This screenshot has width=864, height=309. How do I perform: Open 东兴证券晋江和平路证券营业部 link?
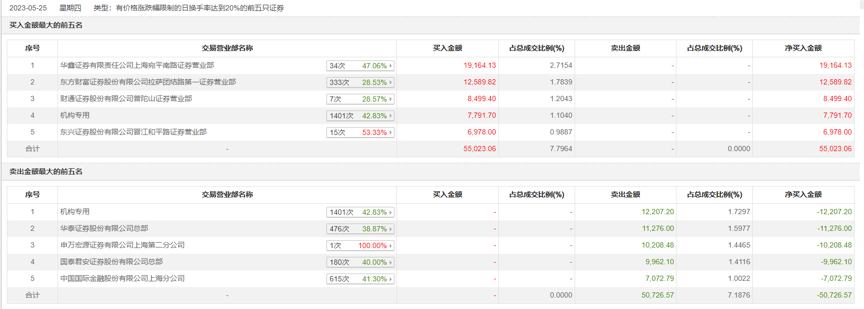(133, 132)
